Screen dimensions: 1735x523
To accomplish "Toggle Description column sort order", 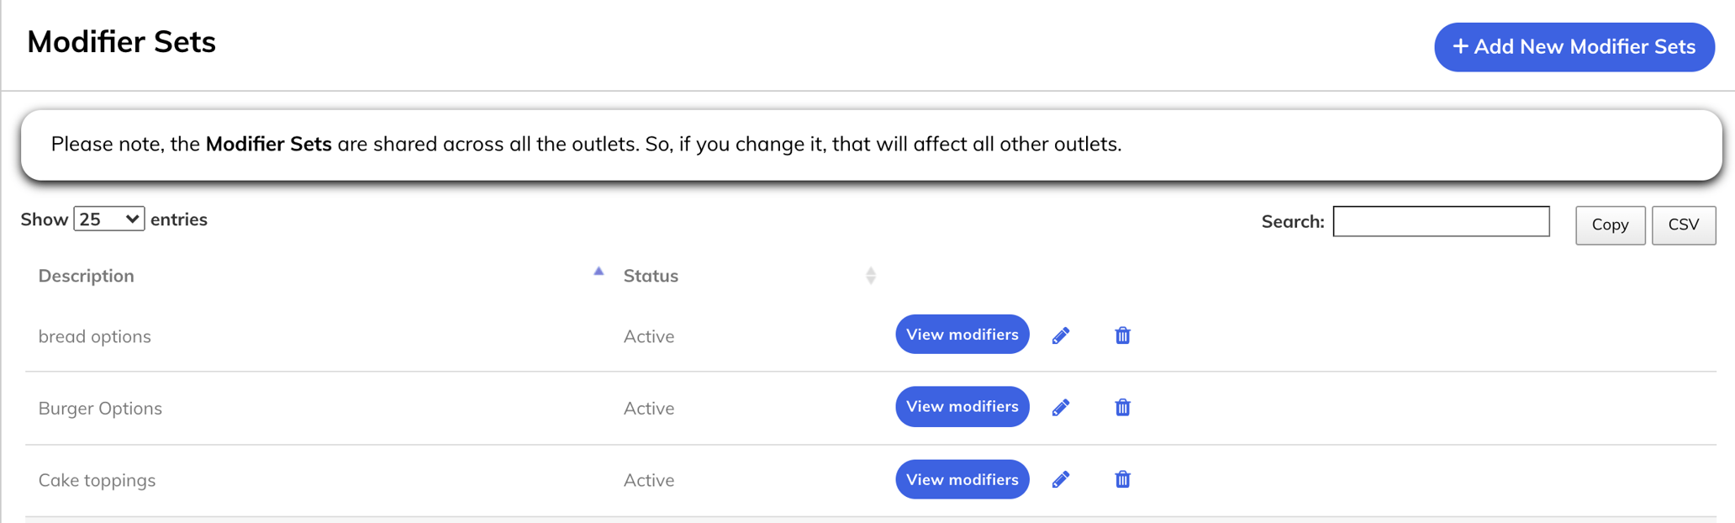I will 86,275.
